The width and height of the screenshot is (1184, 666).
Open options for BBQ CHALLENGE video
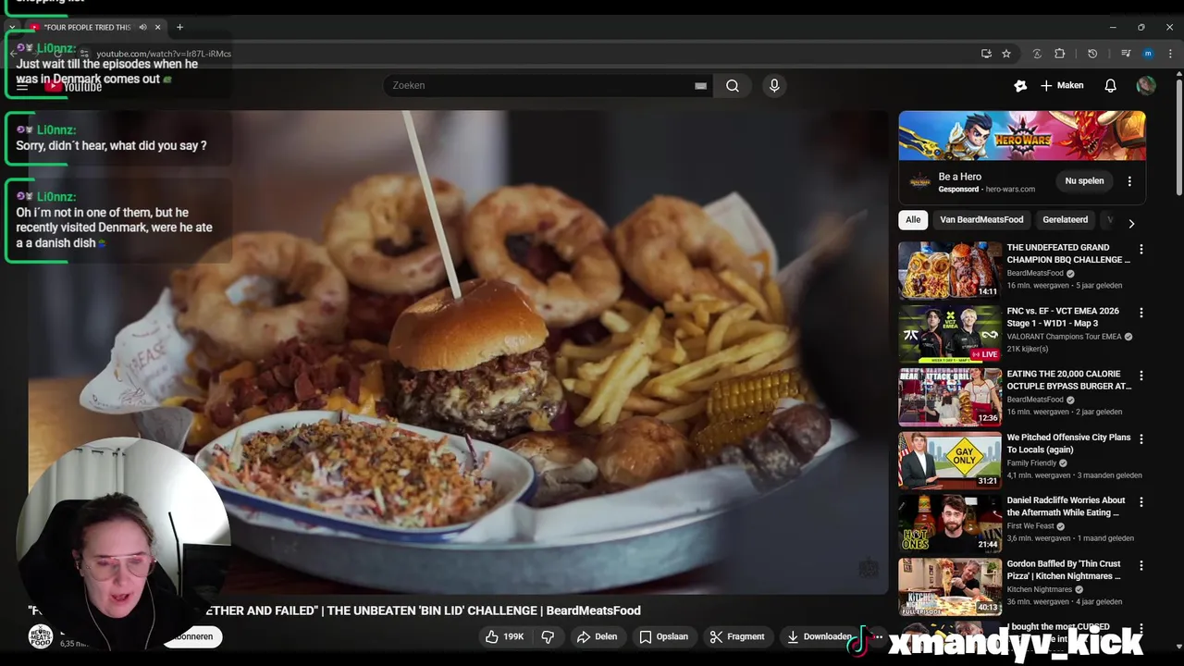[1141, 250]
